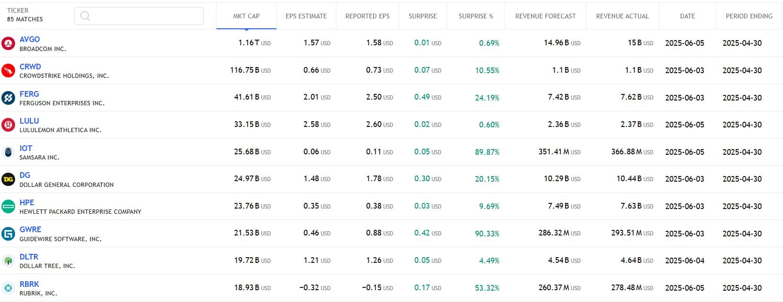The height and width of the screenshot is (302, 783).
Task: Click Ferguson's 24.19% surprise percentage
Action: tap(487, 98)
